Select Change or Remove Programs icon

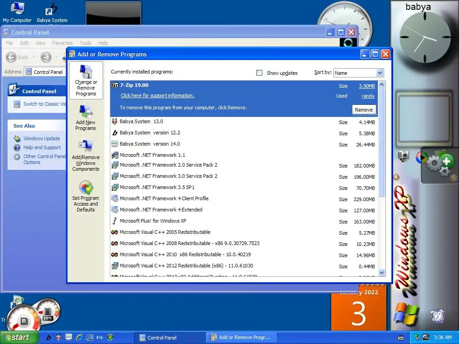pos(86,81)
